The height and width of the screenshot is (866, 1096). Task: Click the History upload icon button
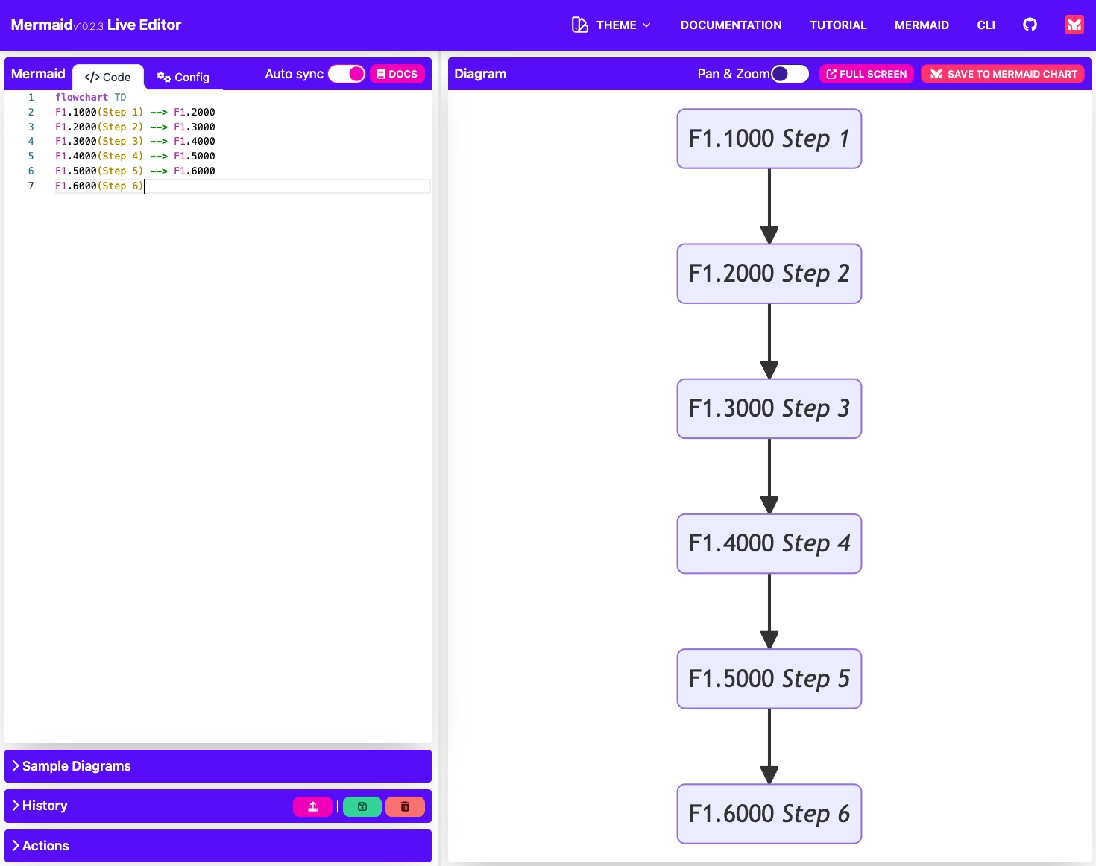click(x=312, y=806)
